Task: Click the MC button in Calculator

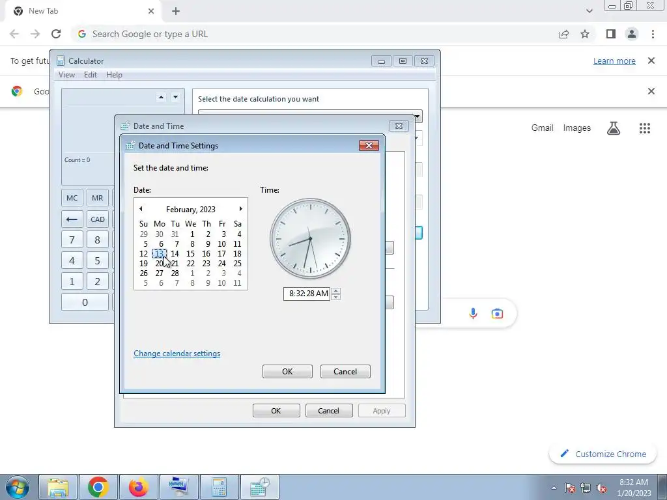Action: point(72,198)
